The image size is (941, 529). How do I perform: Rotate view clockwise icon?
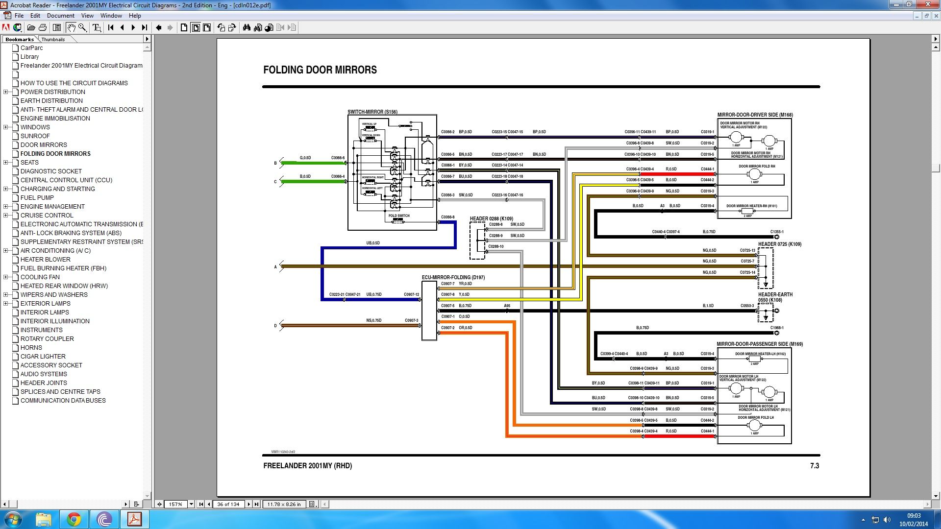tap(232, 27)
